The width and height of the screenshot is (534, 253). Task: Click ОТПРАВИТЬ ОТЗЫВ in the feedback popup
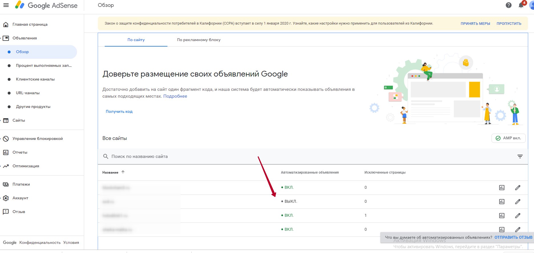(x=513, y=238)
